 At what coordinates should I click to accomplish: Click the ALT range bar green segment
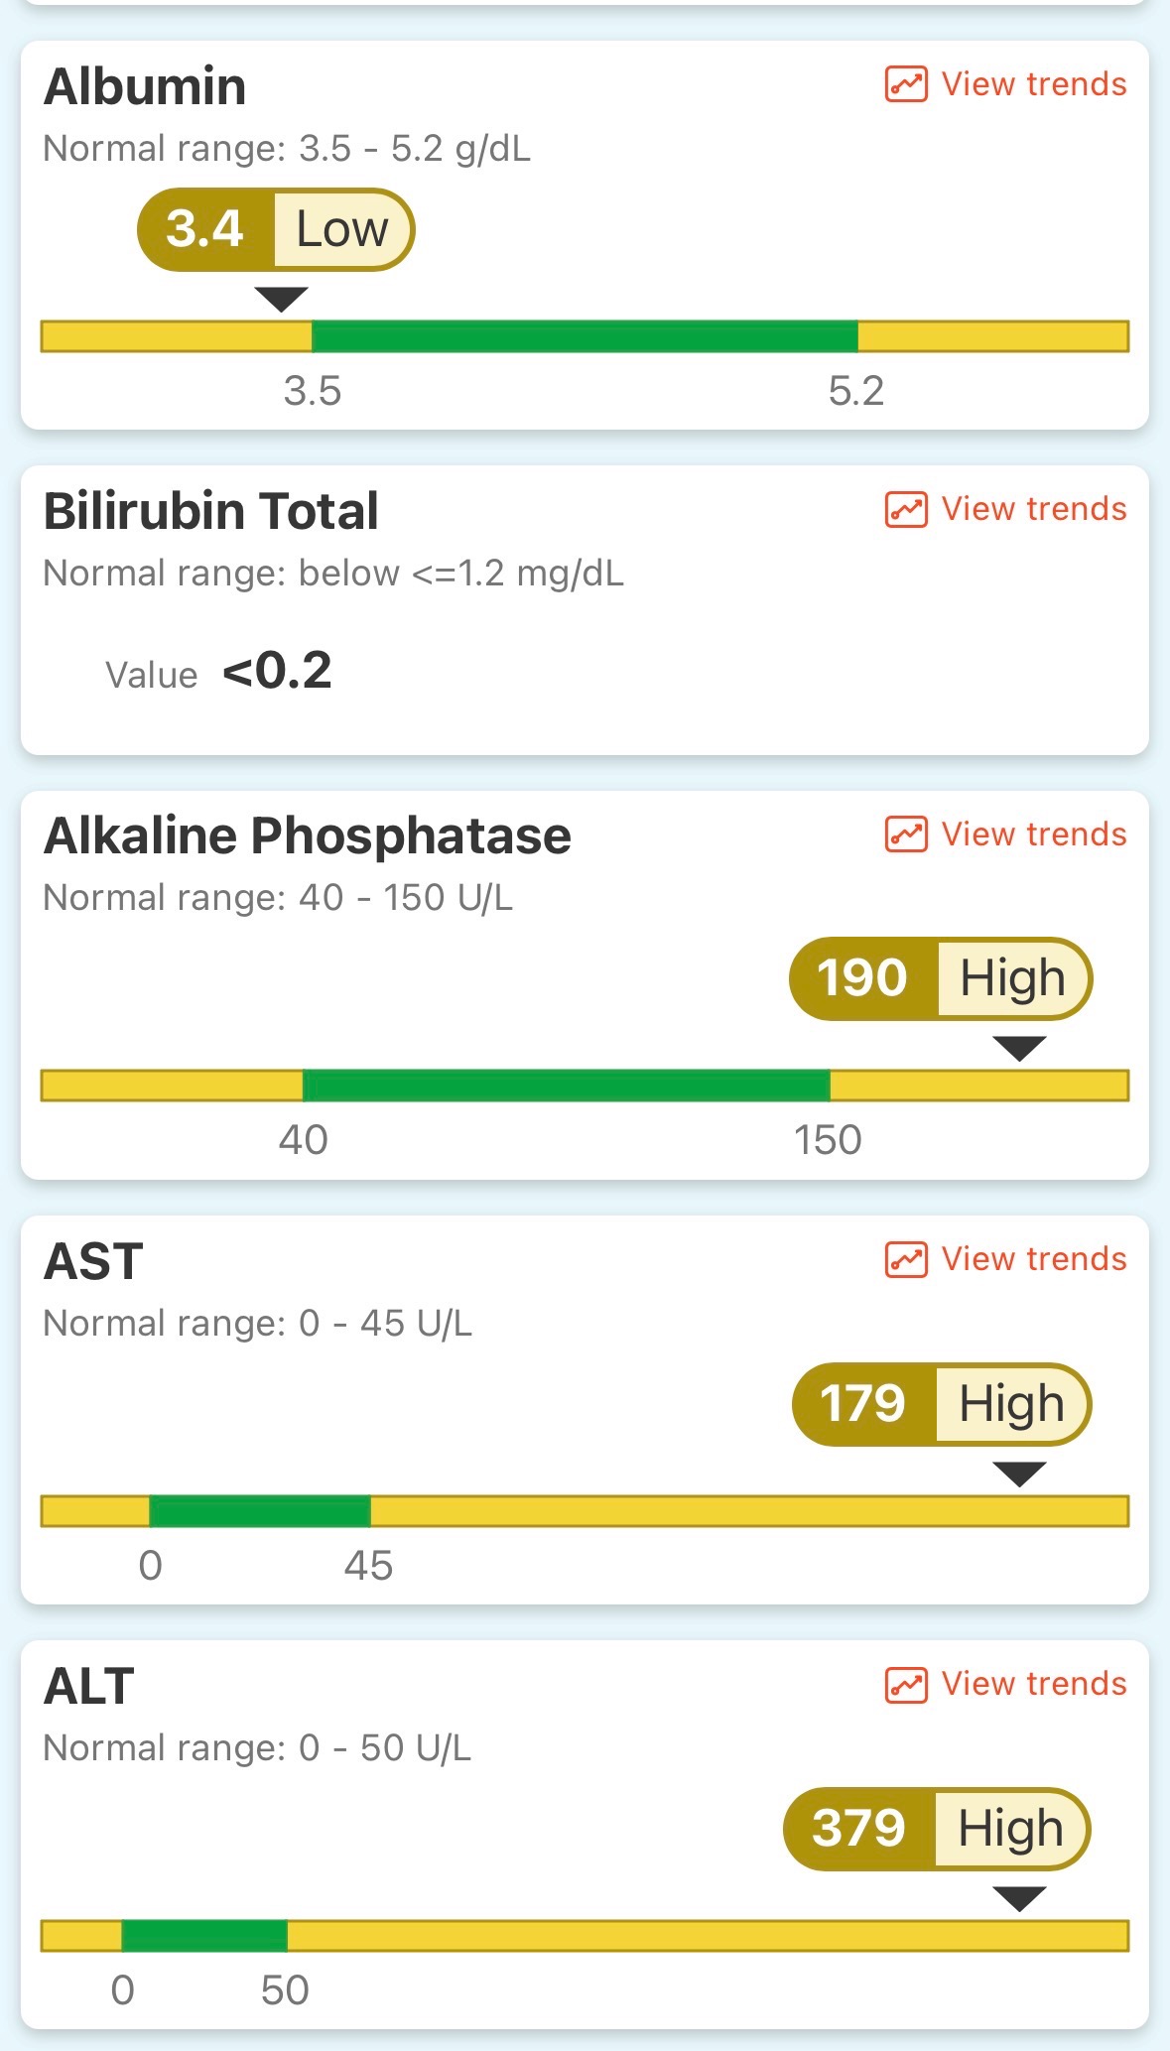click(204, 1936)
